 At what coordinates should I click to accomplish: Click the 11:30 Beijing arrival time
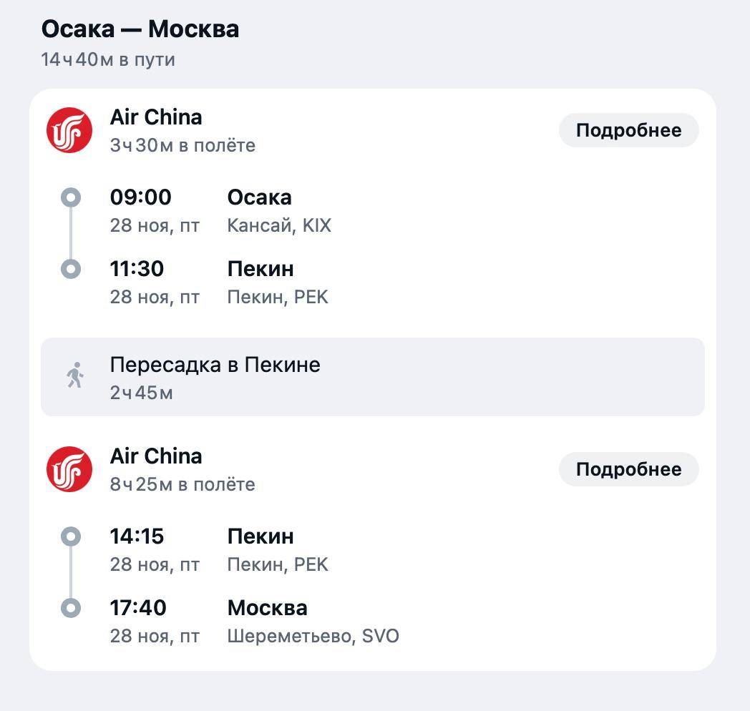click(137, 269)
